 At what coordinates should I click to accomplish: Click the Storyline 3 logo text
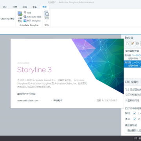(34, 70)
